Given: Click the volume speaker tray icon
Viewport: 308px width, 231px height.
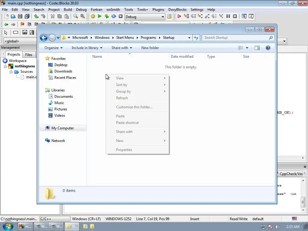Looking at the screenshot, I should (277, 227).
